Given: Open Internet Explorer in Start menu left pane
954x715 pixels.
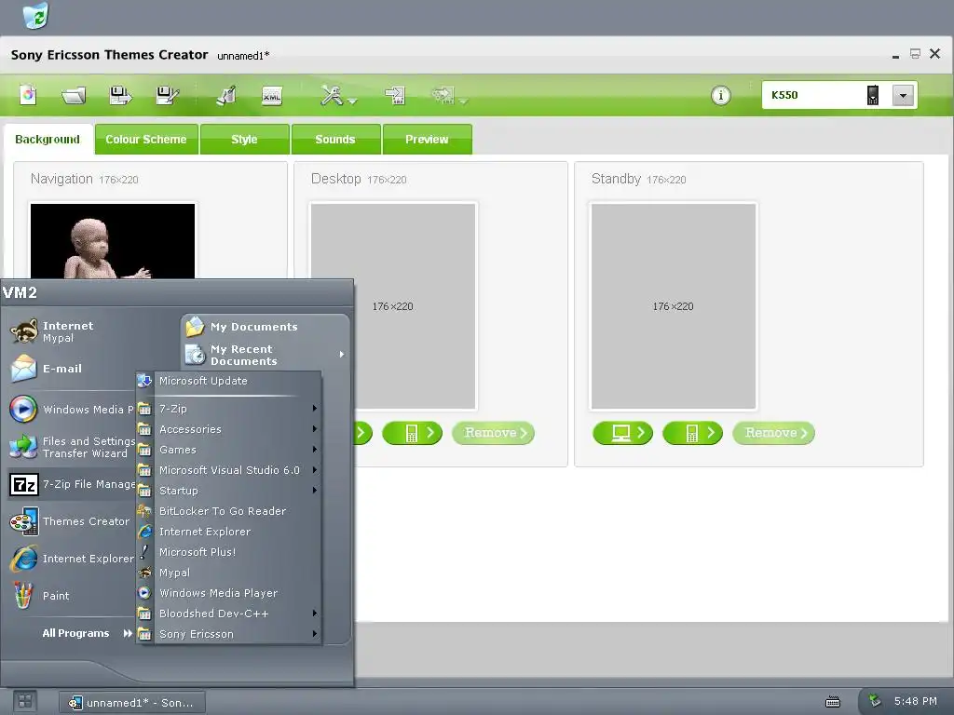Looking at the screenshot, I should pyautogui.click(x=71, y=559).
